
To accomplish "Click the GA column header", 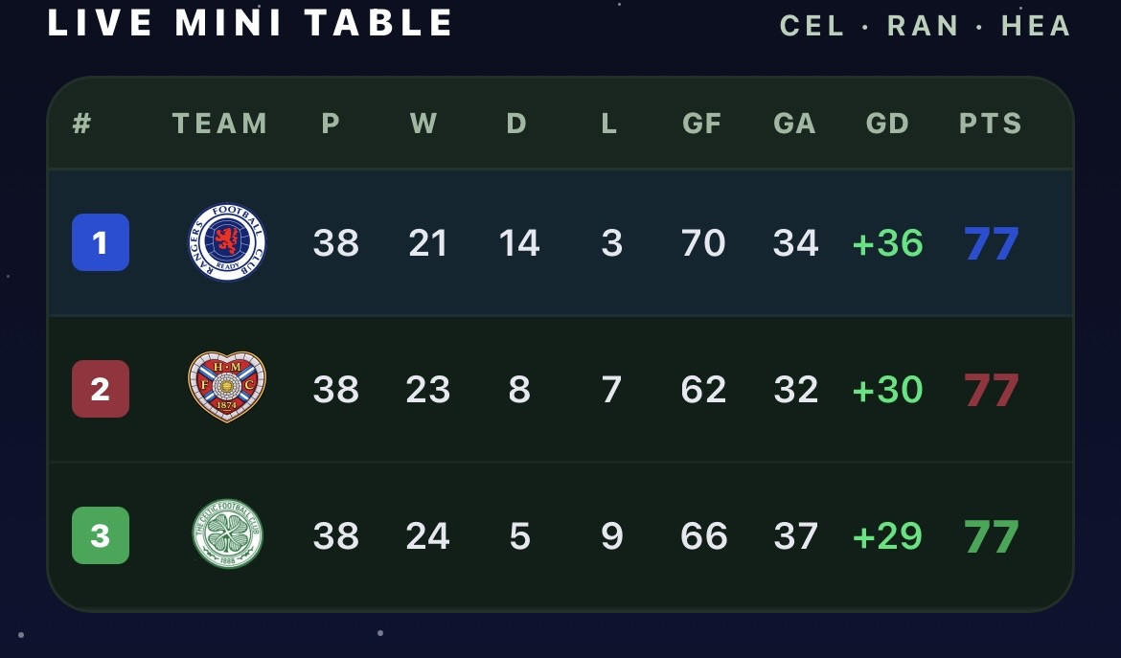I will [x=794, y=124].
